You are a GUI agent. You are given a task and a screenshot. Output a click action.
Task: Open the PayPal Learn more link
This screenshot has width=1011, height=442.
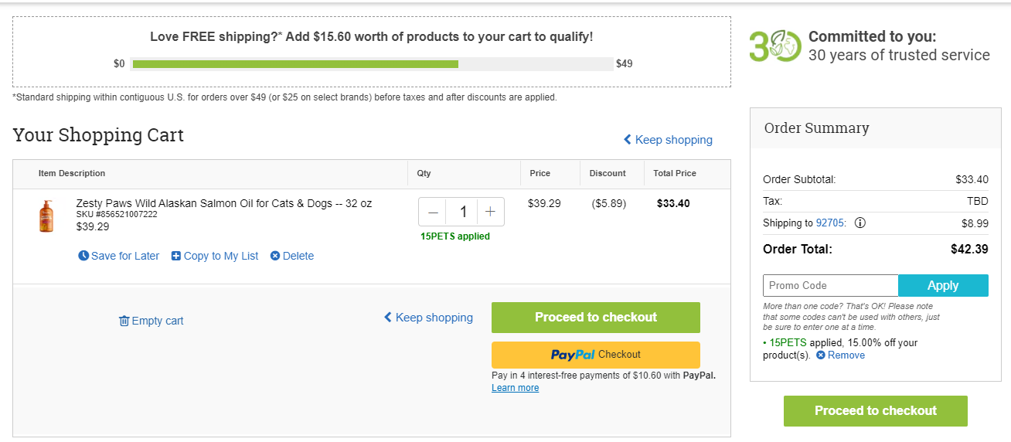[x=515, y=388]
